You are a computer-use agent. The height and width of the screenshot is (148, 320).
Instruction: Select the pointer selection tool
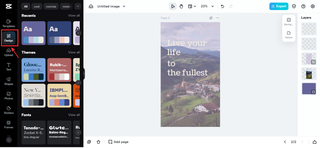(x=173, y=6)
